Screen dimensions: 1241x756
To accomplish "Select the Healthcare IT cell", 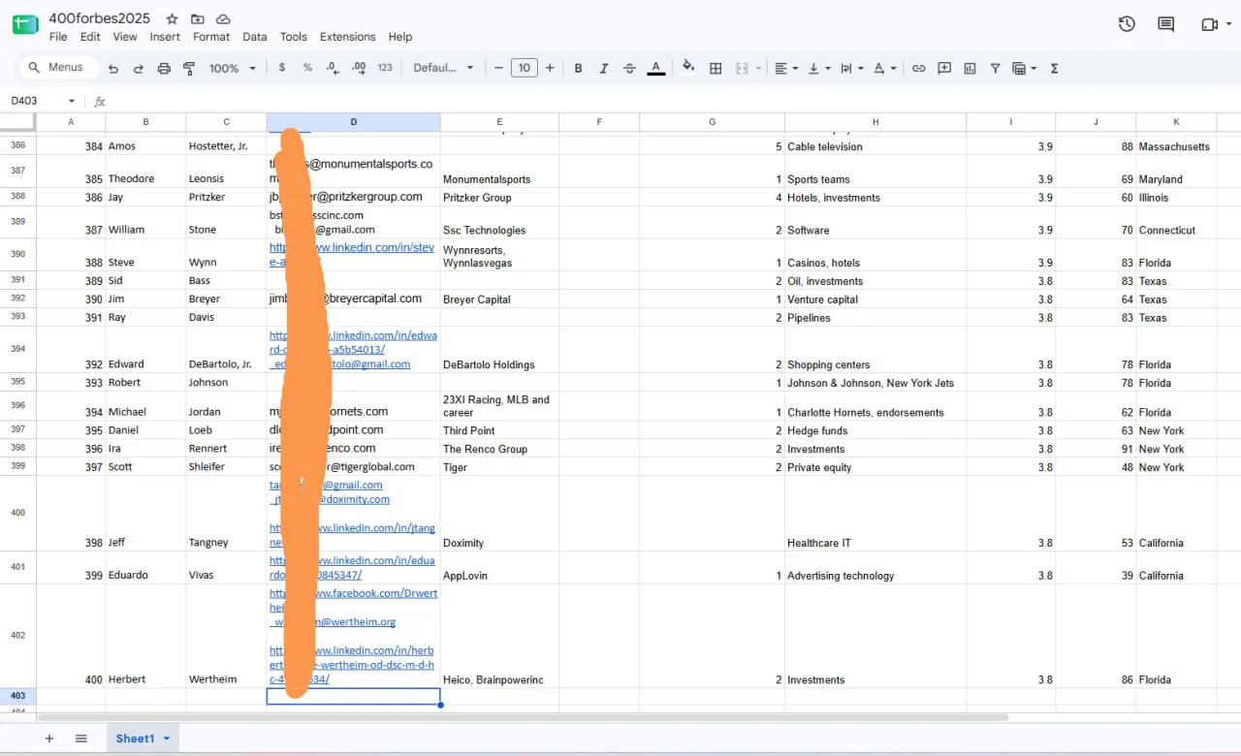I will (x=875, y=514).
